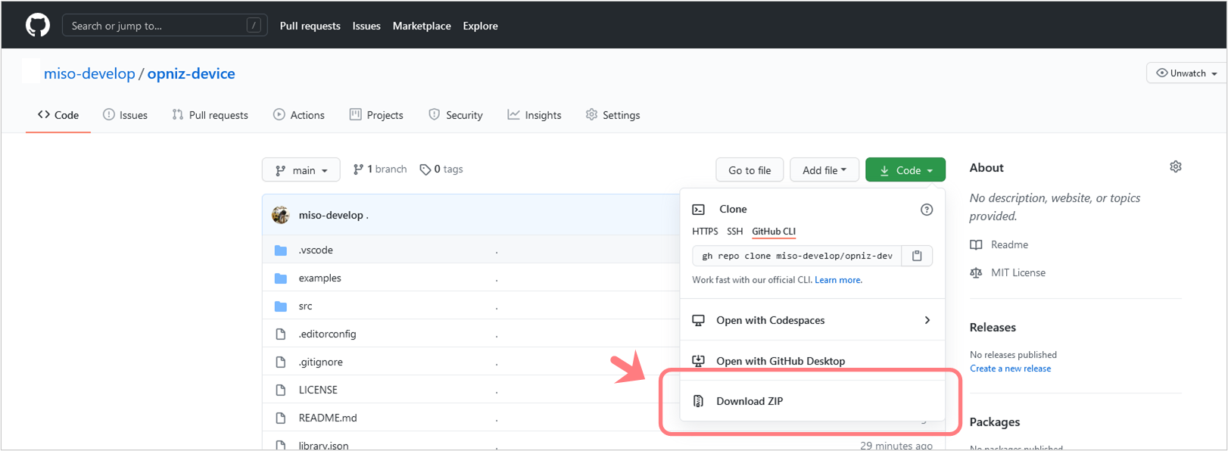
Task: Open the .gitignore file
Action: [320, 362]
